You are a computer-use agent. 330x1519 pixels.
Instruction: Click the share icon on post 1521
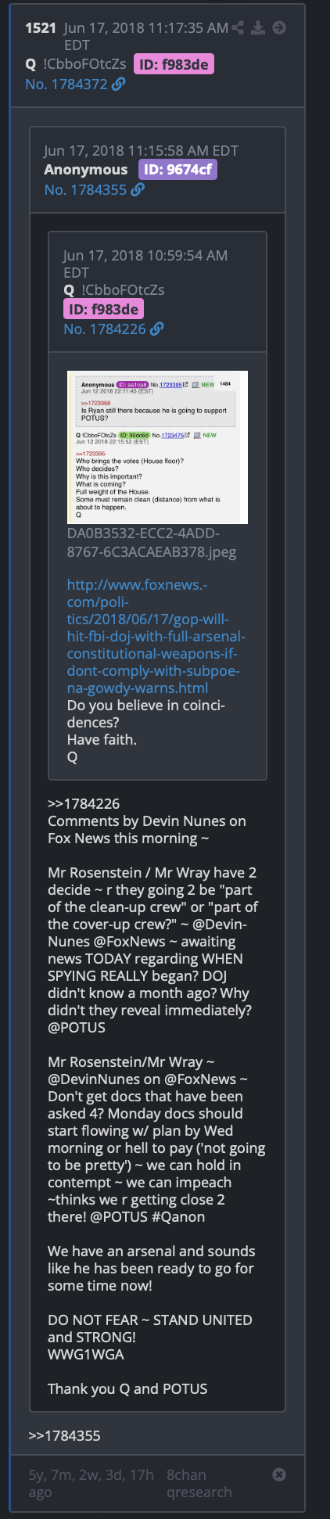[239, 28]
